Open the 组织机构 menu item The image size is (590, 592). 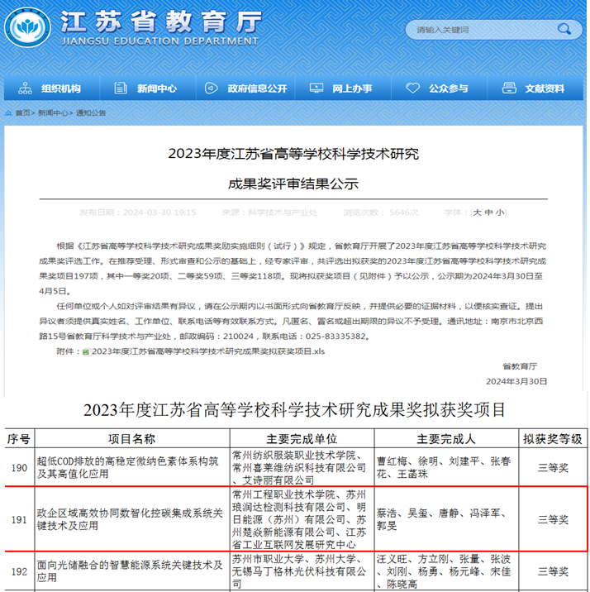[61, 88]
